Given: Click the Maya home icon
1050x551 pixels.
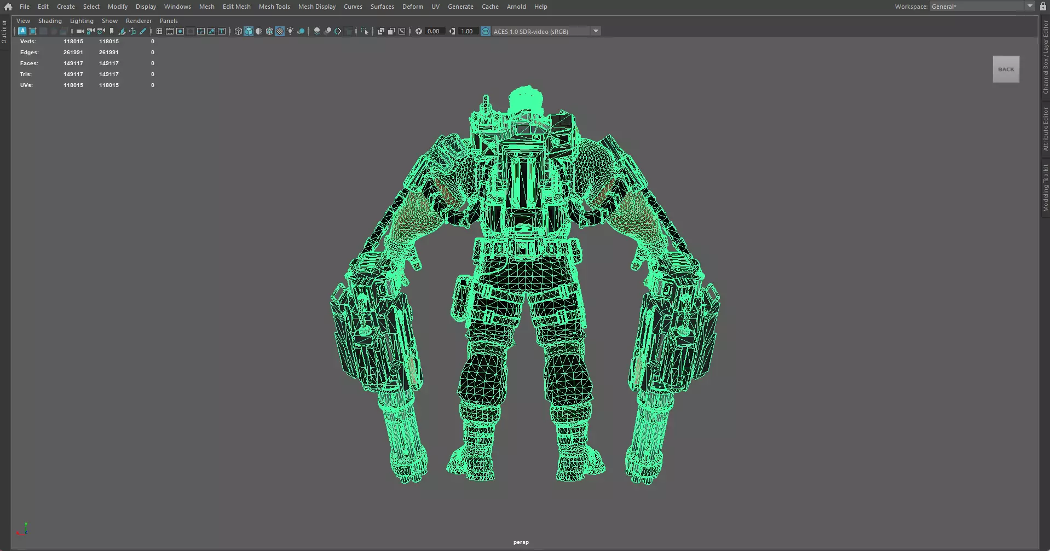Looking at the screenshot, I should click(x=8, y=7).
